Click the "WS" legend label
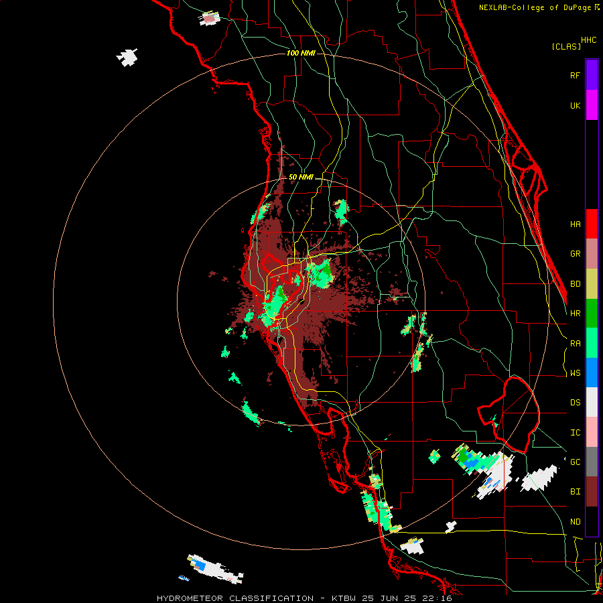This screenshot has width=603, height=603. coord(575,373)
